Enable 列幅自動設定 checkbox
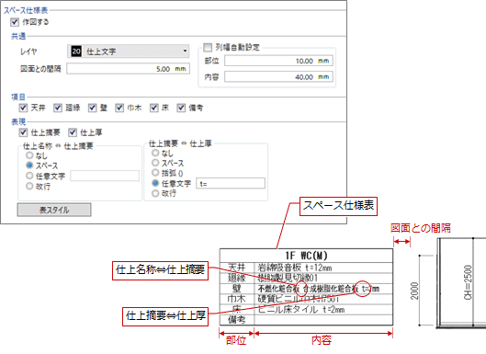 coord(208,47)
